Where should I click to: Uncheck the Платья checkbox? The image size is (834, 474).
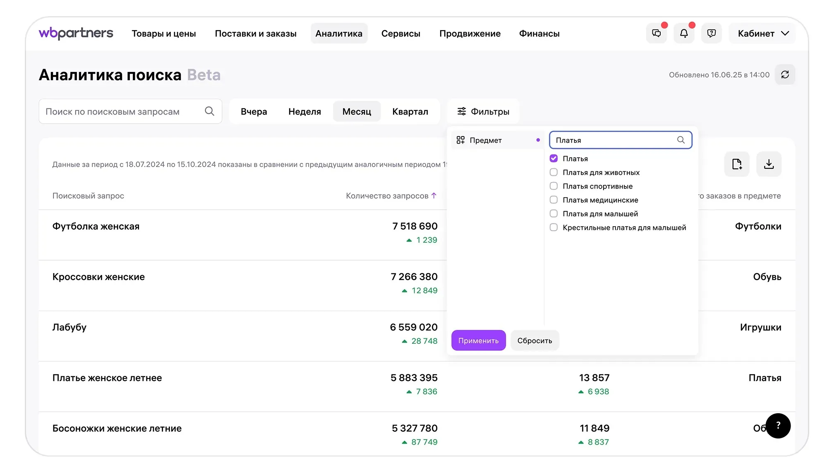pos(554,158)
